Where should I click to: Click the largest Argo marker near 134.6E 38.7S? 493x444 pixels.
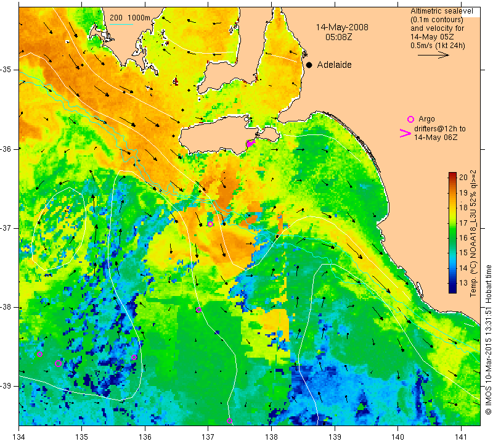pyautogui.click(x=58, y=363)
